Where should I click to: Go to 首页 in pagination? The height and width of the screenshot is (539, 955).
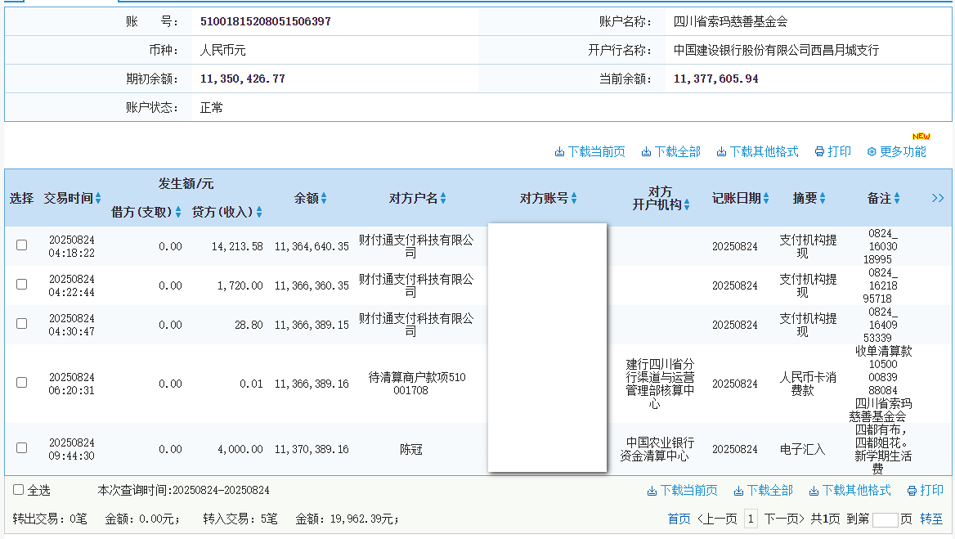click(x=679, y=519)
